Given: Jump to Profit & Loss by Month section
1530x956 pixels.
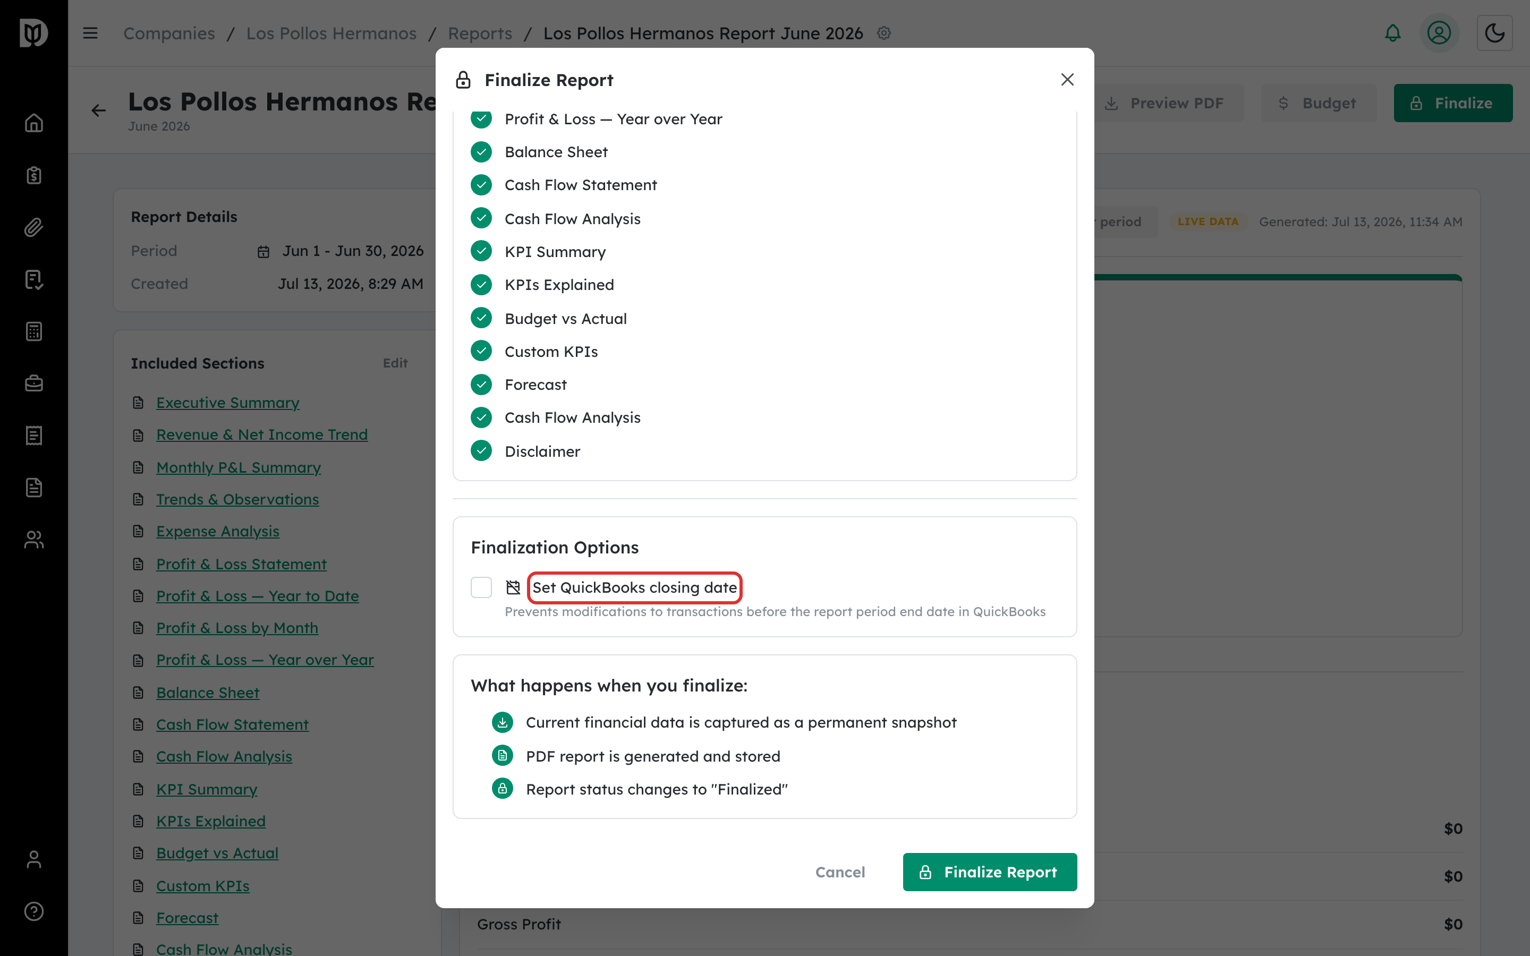Looking at the screenshot, I should pyautogui.click(x=237, y=628).
